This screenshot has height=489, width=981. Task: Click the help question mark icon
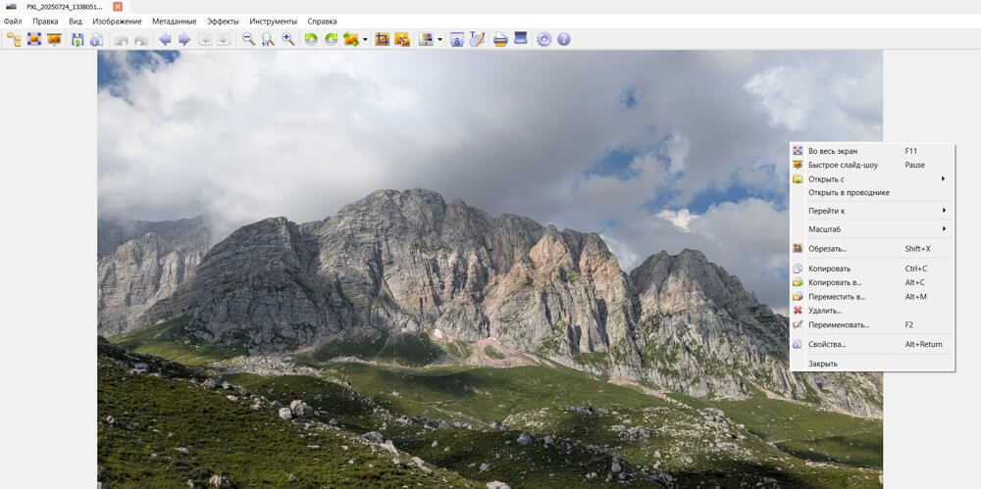(x=564, y=39)
